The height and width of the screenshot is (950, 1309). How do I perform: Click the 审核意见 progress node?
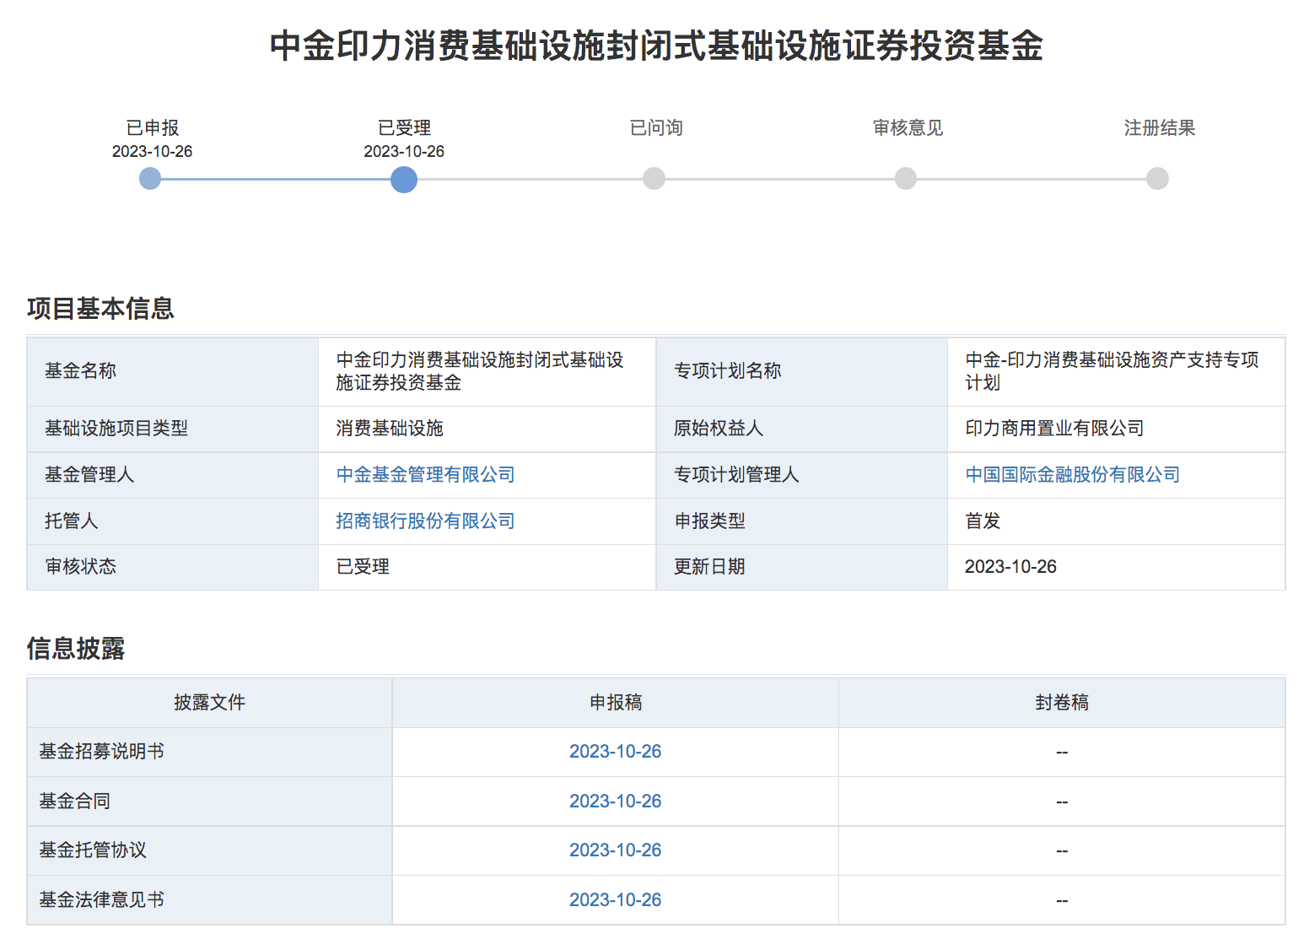point(905,179)
